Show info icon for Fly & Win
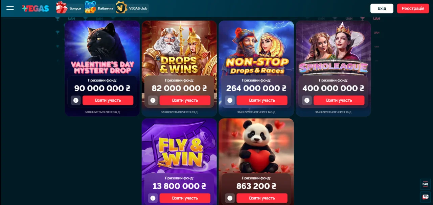433x205 pixels. [153, 198]
